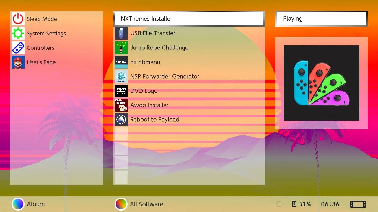Select the Reboot to Payload label
378x212 pixels.
click(x=155, y=120)
